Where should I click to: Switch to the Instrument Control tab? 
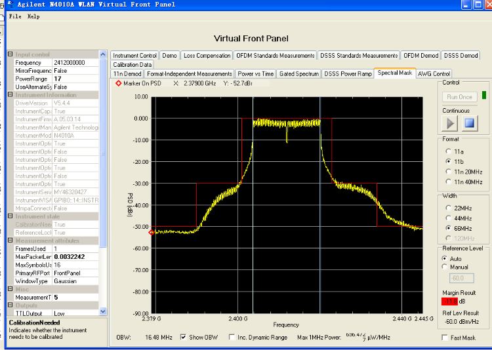(134, 56)
